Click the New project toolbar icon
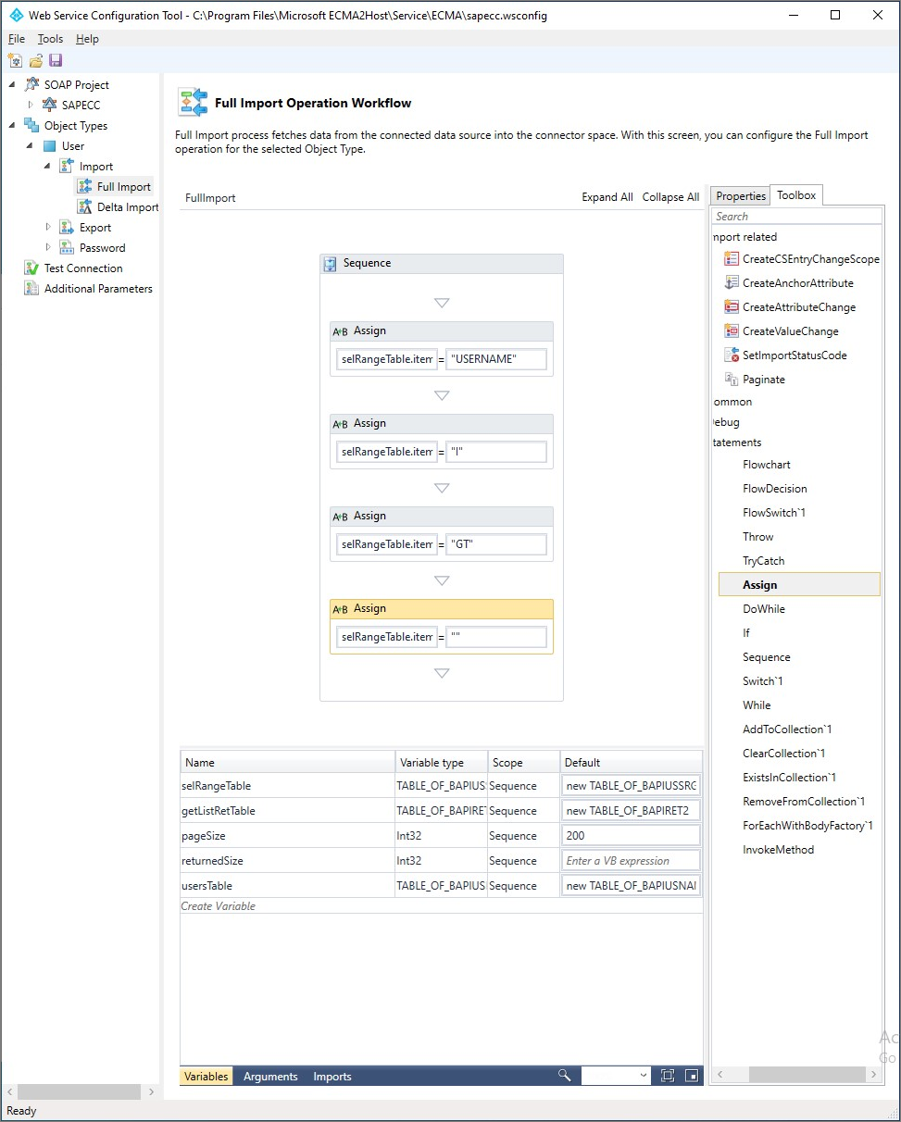Image resolution: width=901 pixels, height=1122 pixels. tap(15, 60)
